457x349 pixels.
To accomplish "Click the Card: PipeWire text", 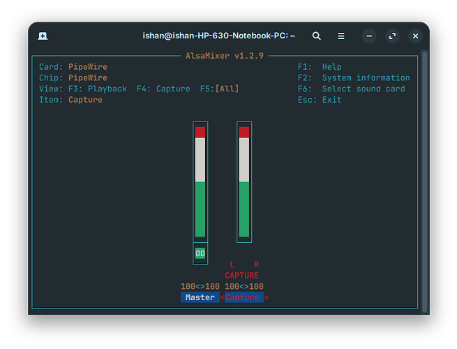I will pos(73,67).
